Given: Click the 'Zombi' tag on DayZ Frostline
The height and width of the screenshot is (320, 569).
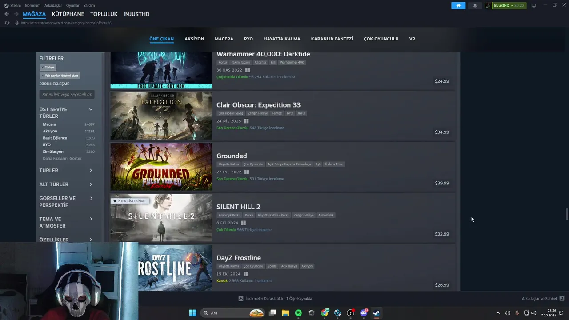Looking at the screenshot, I should (272, 266).
